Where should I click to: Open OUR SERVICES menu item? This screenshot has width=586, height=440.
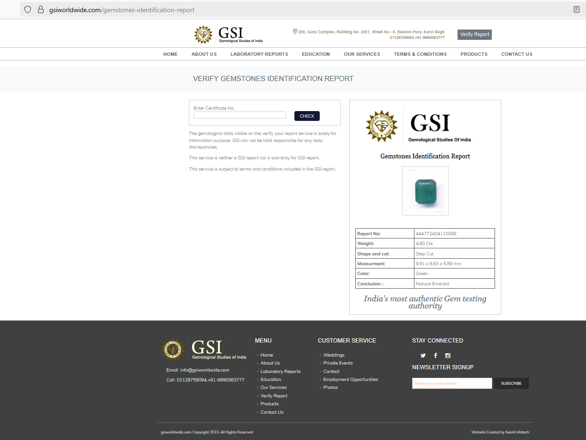pos(362,54)
